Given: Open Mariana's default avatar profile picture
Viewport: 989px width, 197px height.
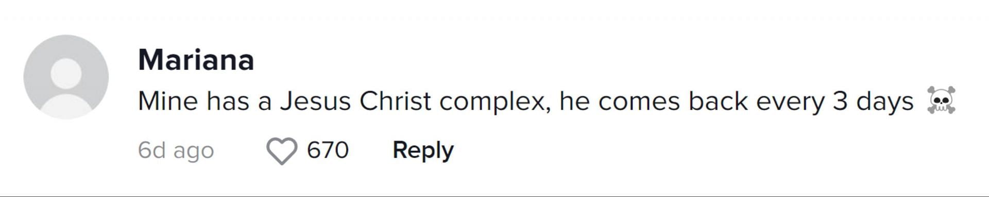Looking at the screenshot, I should coord(66,77).
